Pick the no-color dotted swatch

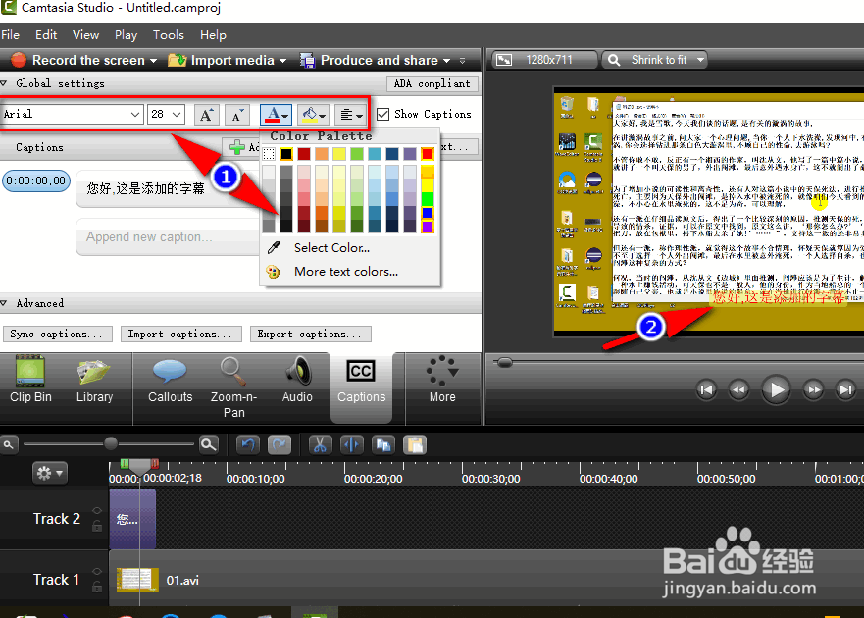(269, 154)
